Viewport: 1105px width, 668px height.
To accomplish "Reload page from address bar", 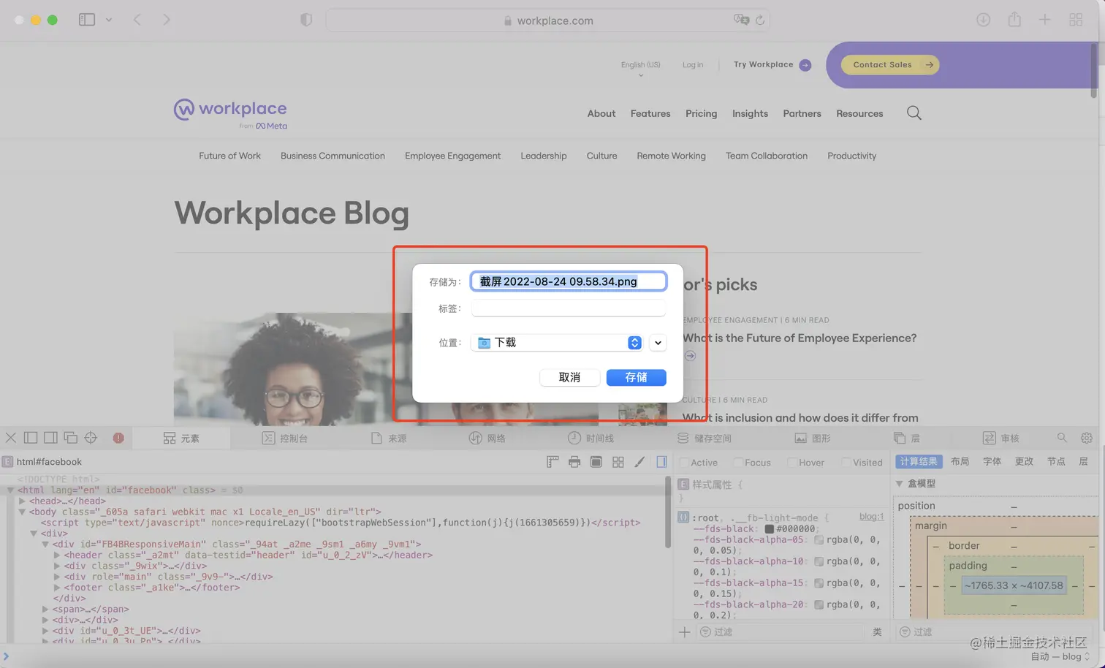I will [760, 20].
